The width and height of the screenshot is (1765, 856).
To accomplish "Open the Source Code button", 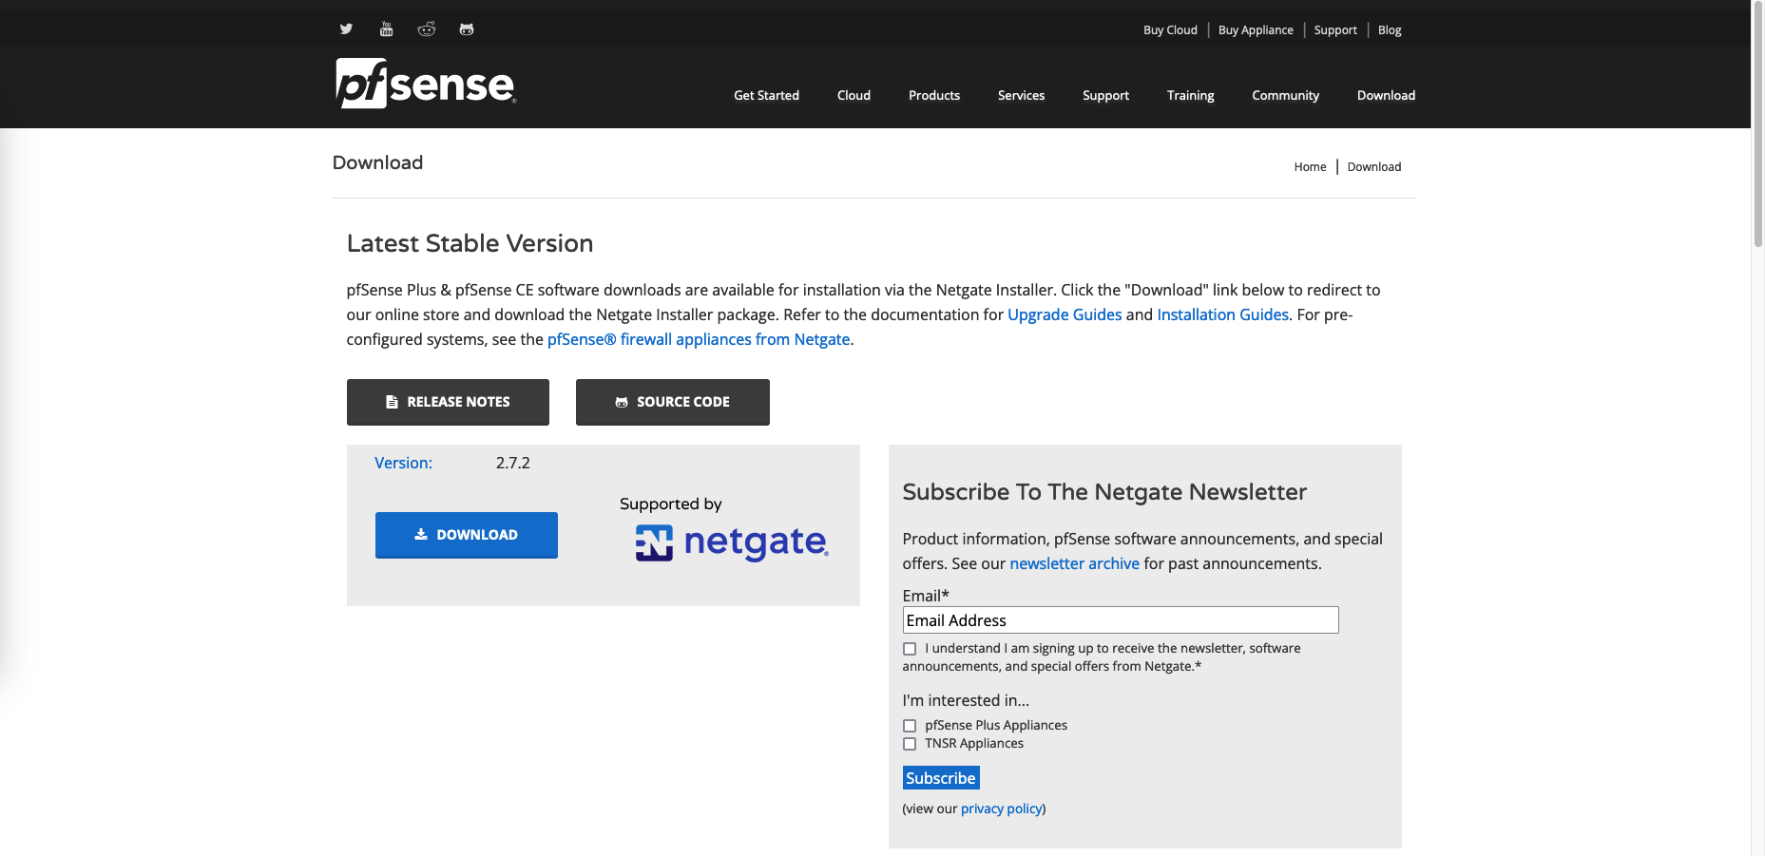I will coord(672,402).
